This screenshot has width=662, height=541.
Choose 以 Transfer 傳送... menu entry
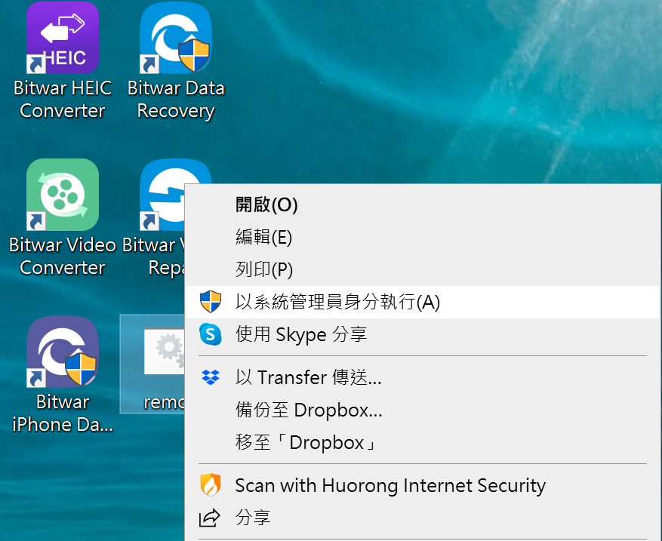(422, 377)
